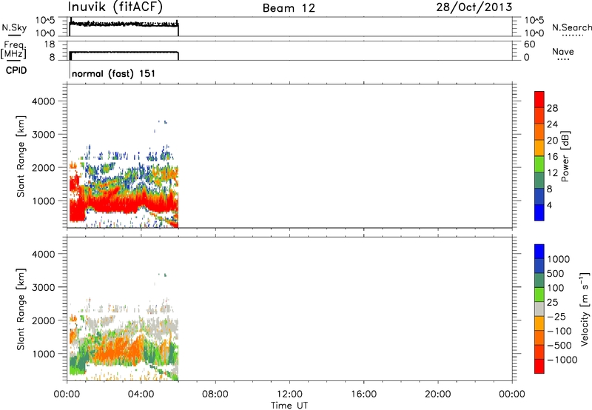Click the power colorbar blue bottom segment

tap(539, 212)
